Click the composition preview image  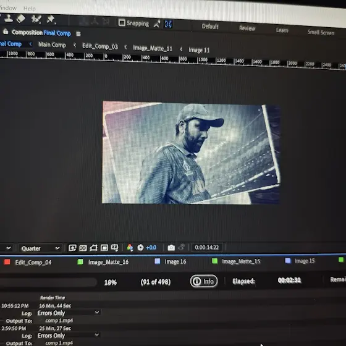tap(191, 153)
